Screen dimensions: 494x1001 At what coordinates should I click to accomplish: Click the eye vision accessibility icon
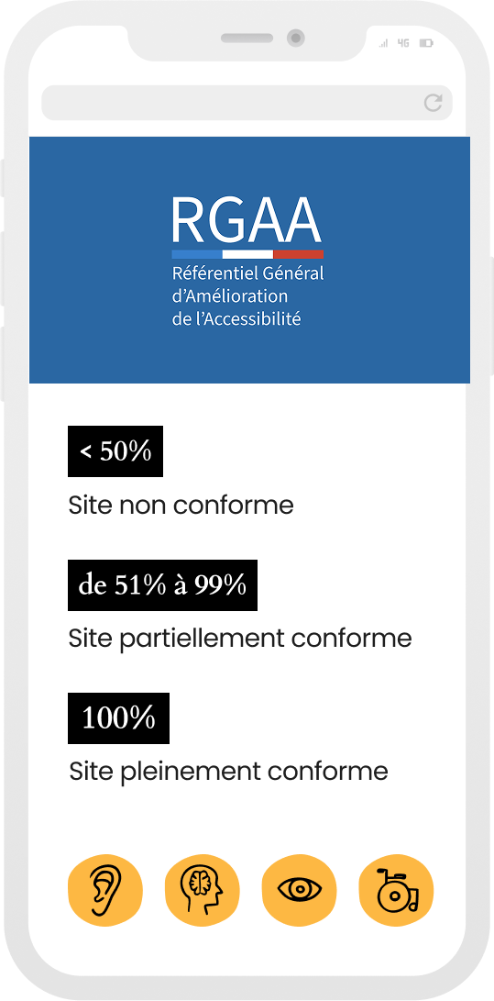click(300, 889)
